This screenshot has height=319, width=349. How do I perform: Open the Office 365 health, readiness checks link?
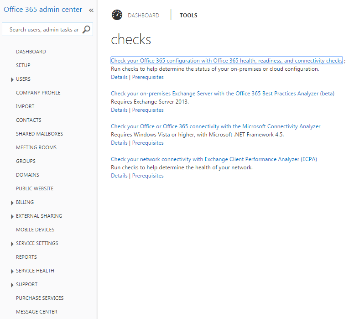(x=226, y=61)
